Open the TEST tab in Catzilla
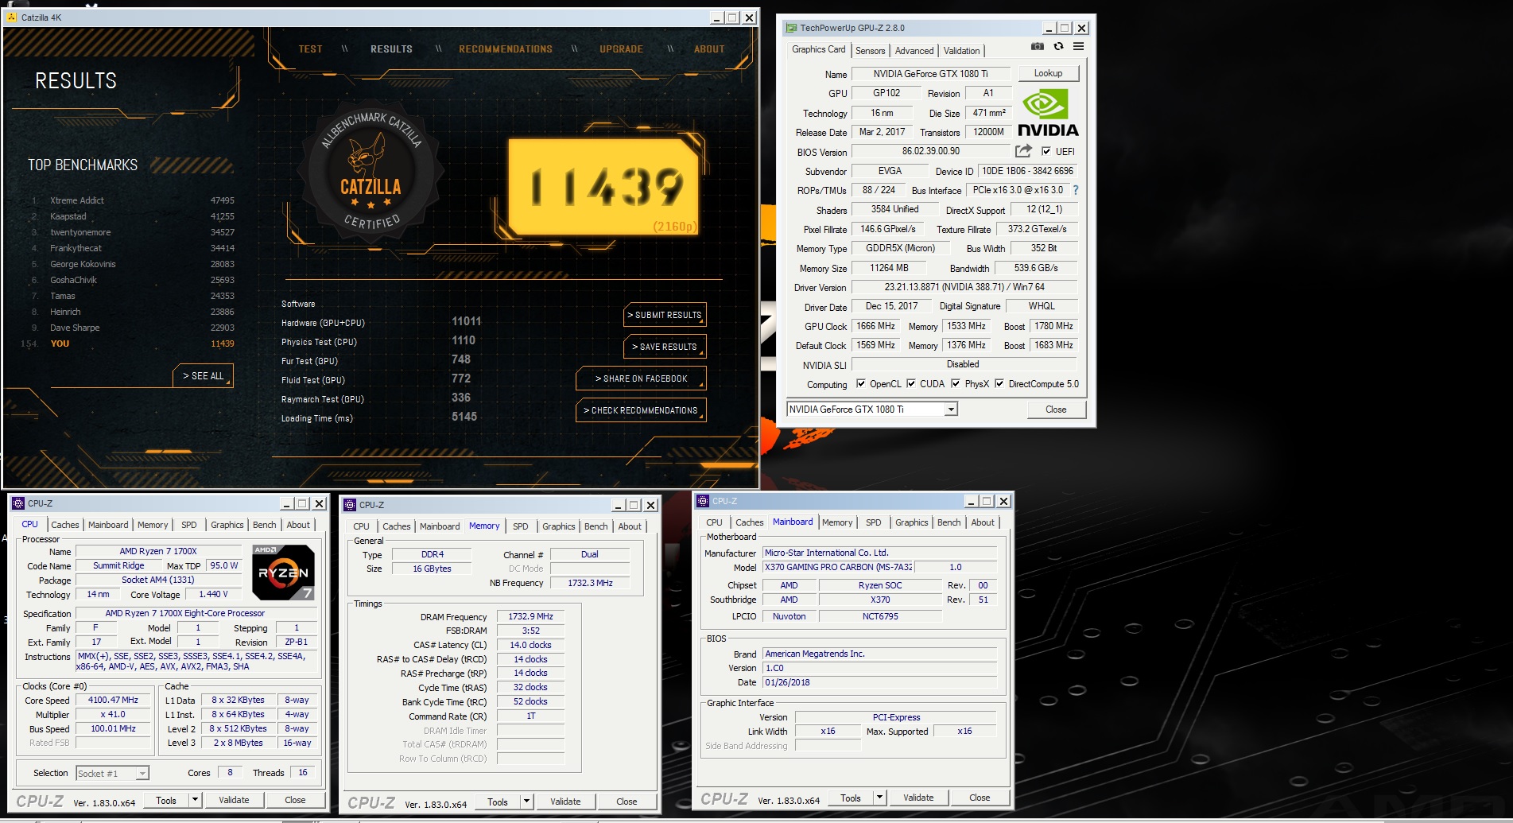 coord(310,49)
